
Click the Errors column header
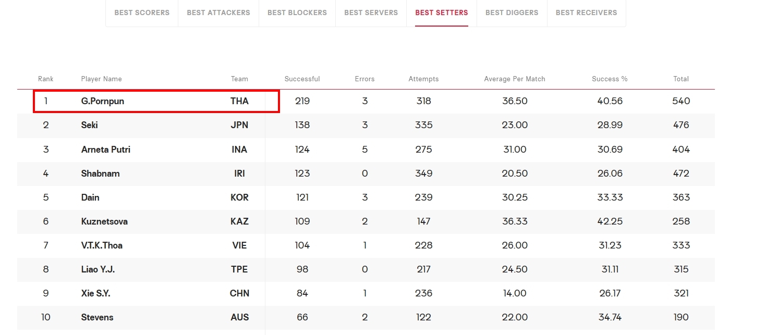(x=365, y=79)
